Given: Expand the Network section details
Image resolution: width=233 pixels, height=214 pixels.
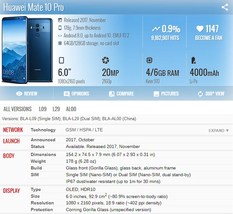Looking at the screenshot, I should (x=219, y=131).
